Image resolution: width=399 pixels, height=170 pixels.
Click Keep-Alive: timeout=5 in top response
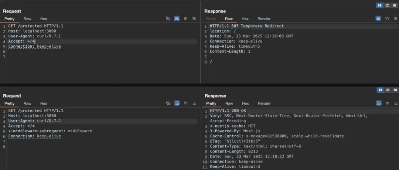[235, 46]
